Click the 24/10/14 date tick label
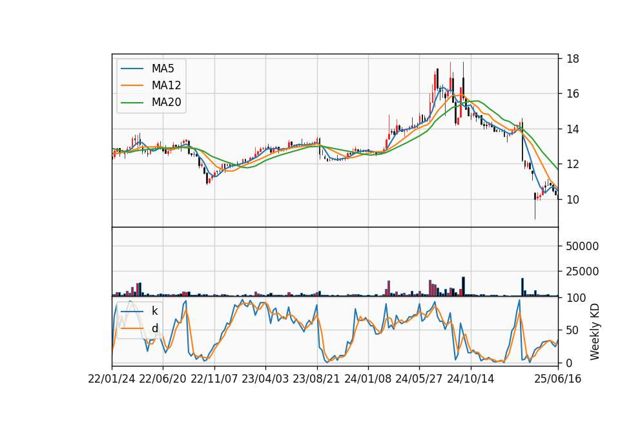This screenshot has height=446, width=620. pyautogui.click(x=471, y=379)
